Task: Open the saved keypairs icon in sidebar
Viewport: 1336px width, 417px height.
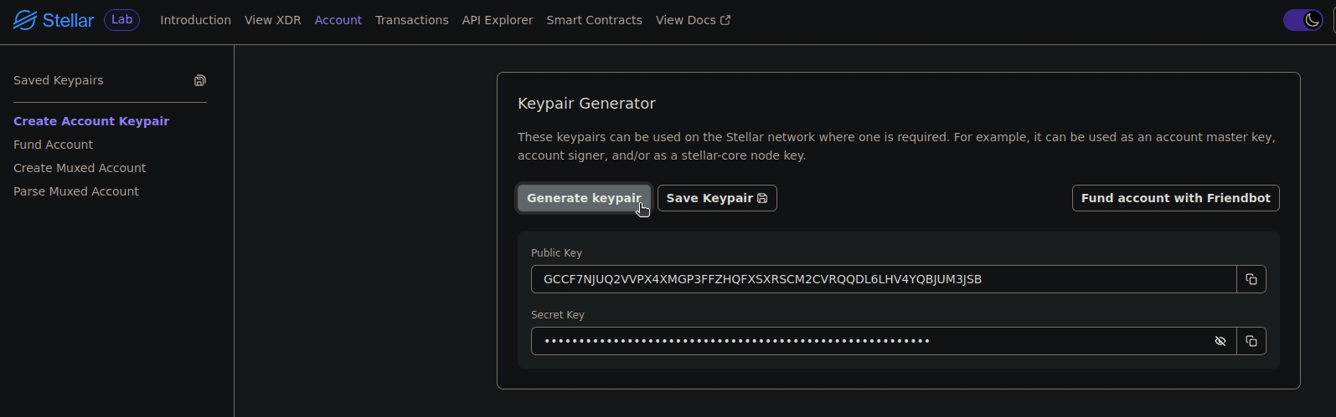Action: pyautogui.click(x=200, y=80)
